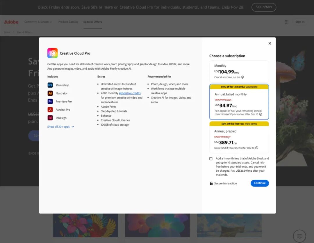Click the Adobe logo

pyautogui.click(x=11, y=22)
